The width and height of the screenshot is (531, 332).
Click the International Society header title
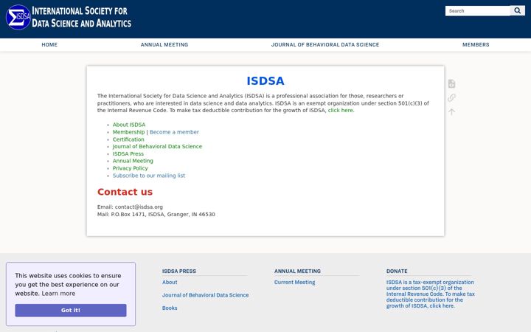point(81,17)
